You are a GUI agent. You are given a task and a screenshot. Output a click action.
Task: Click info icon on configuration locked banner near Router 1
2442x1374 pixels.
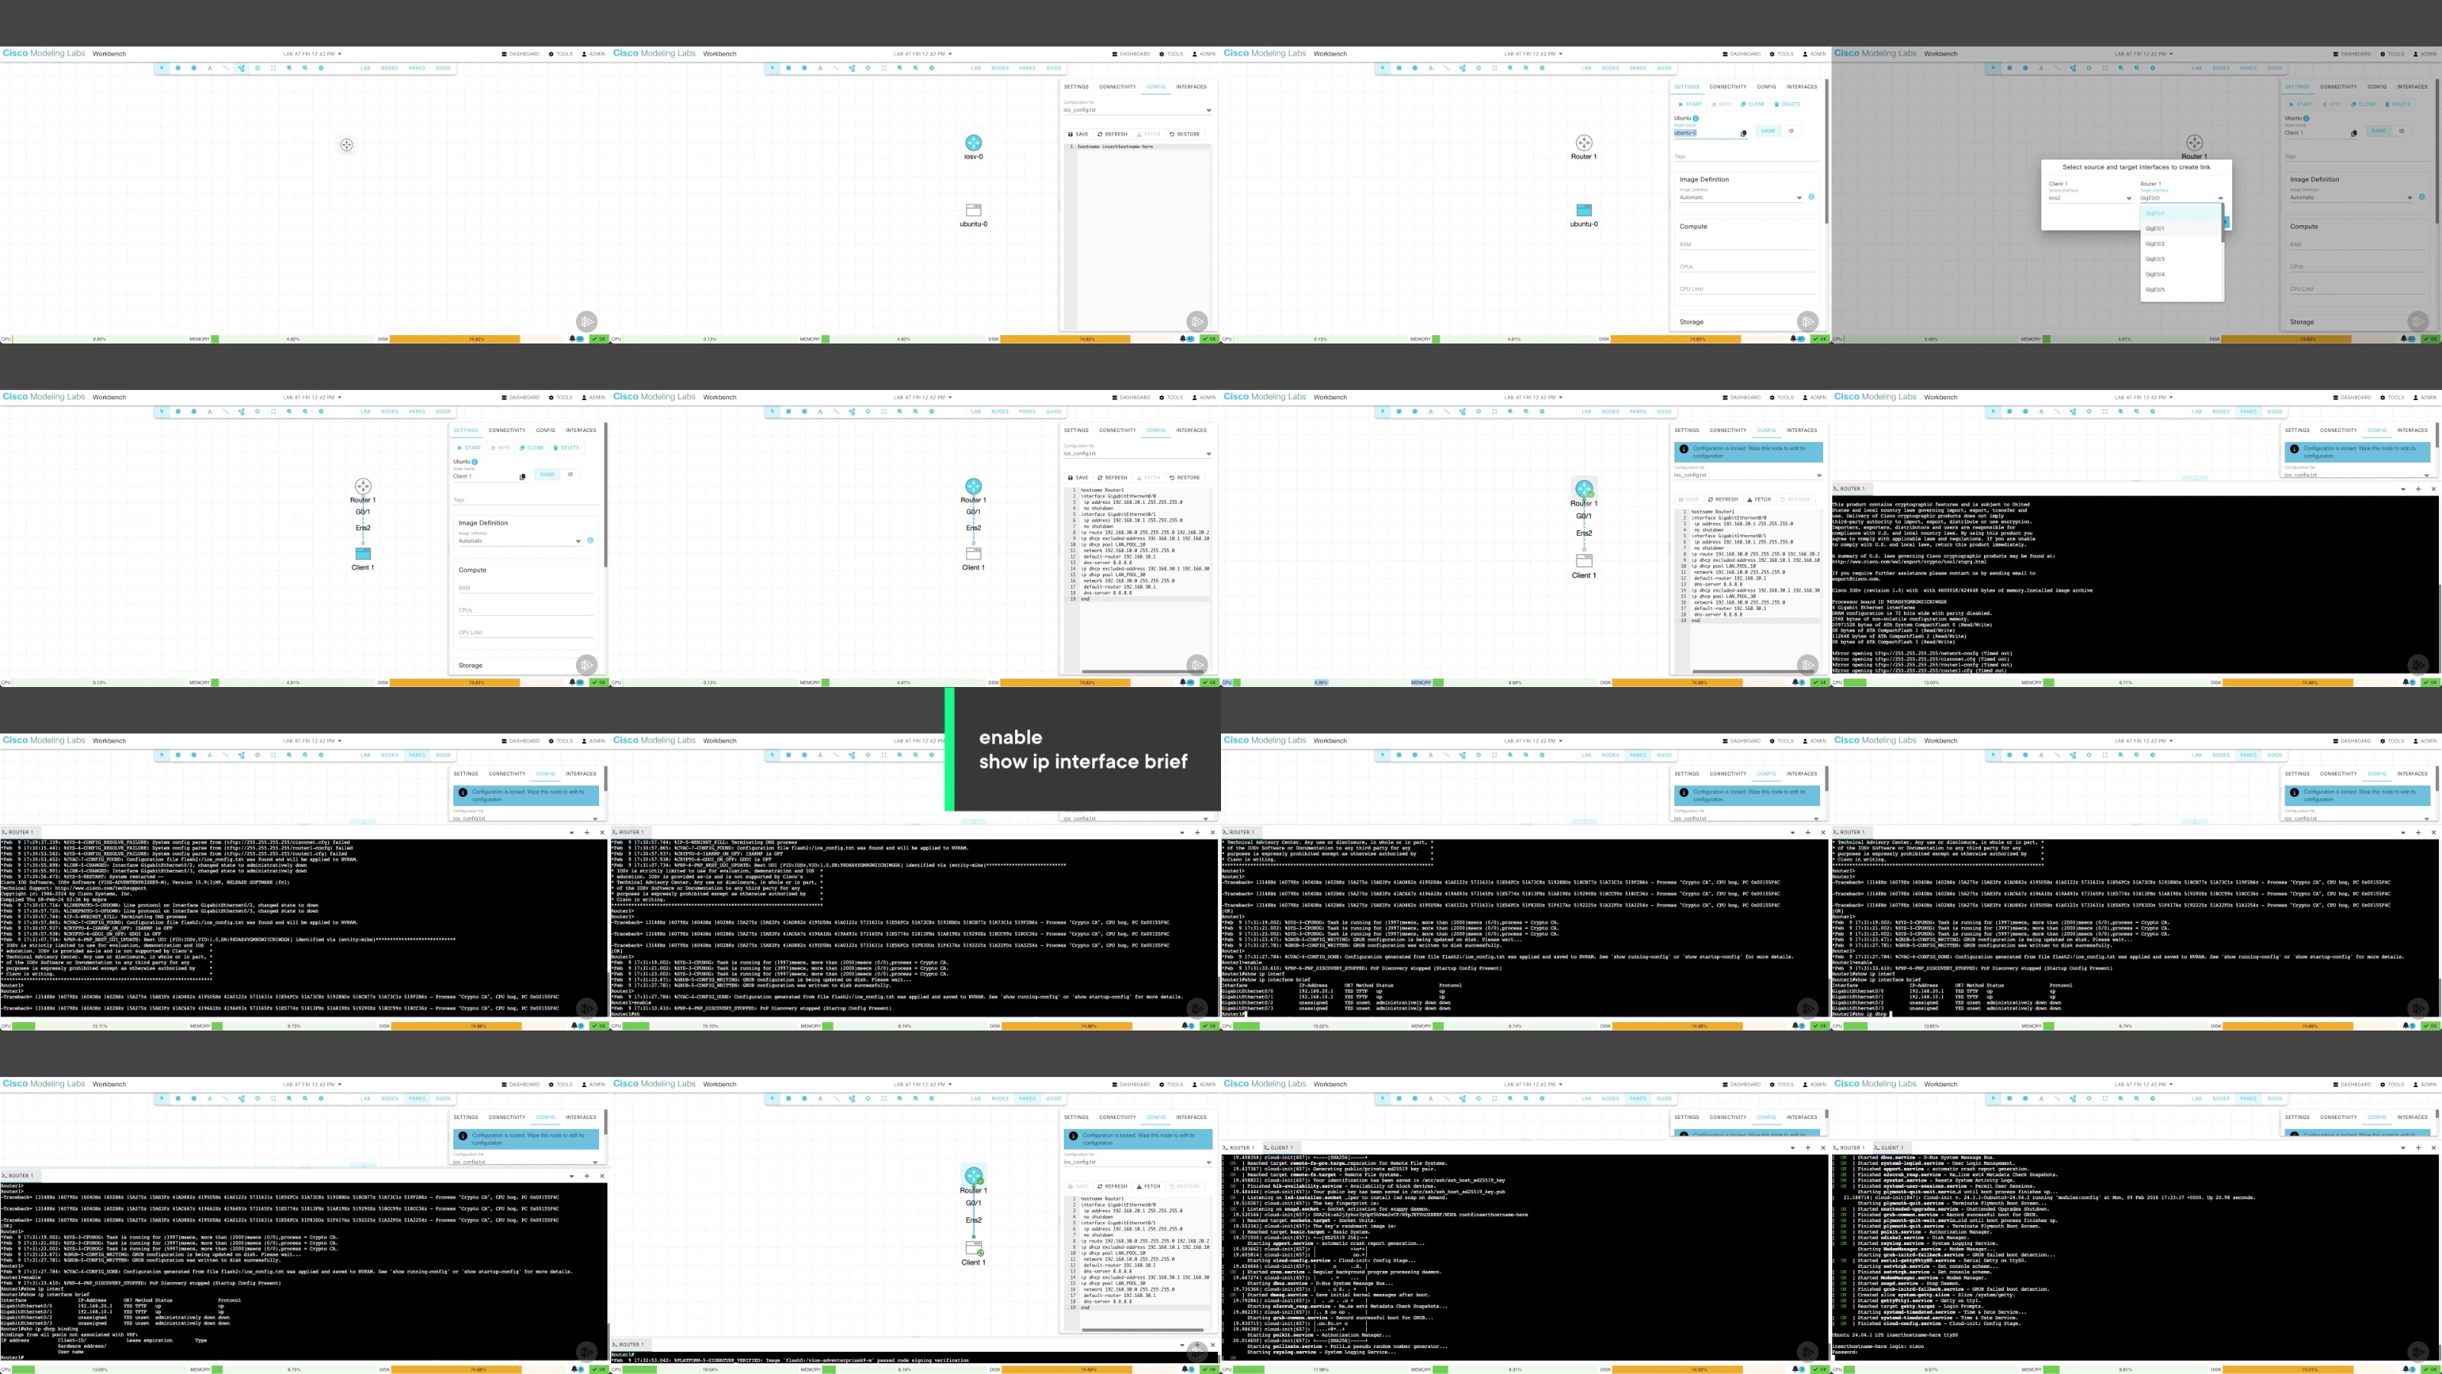coord(1683,450)
